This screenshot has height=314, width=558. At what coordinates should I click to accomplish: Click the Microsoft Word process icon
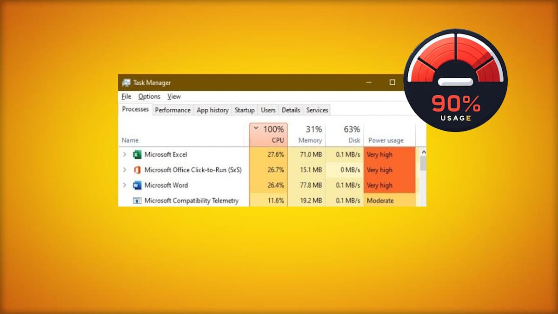[x=137, y=185]
